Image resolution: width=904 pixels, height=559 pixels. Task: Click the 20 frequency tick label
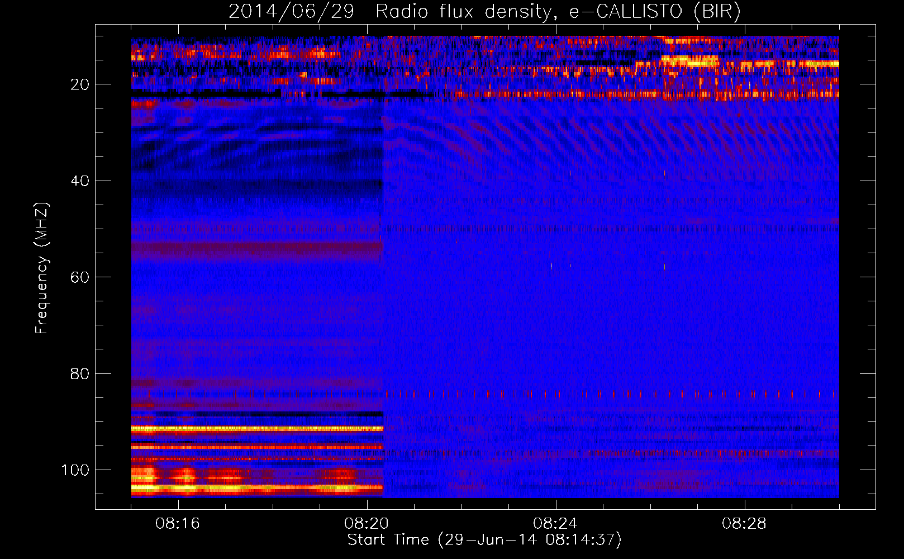(x=80, y=84)
